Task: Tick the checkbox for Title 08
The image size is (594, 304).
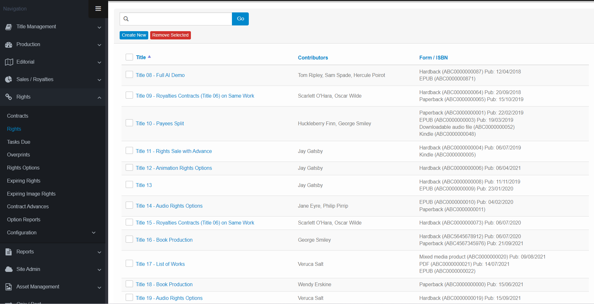Action: (129, 74)
